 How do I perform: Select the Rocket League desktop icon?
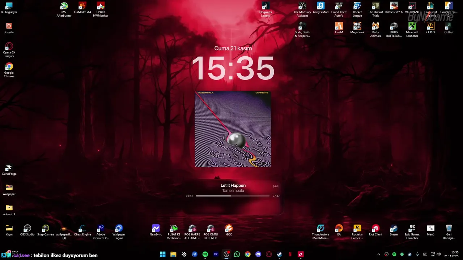pos(357,9)
